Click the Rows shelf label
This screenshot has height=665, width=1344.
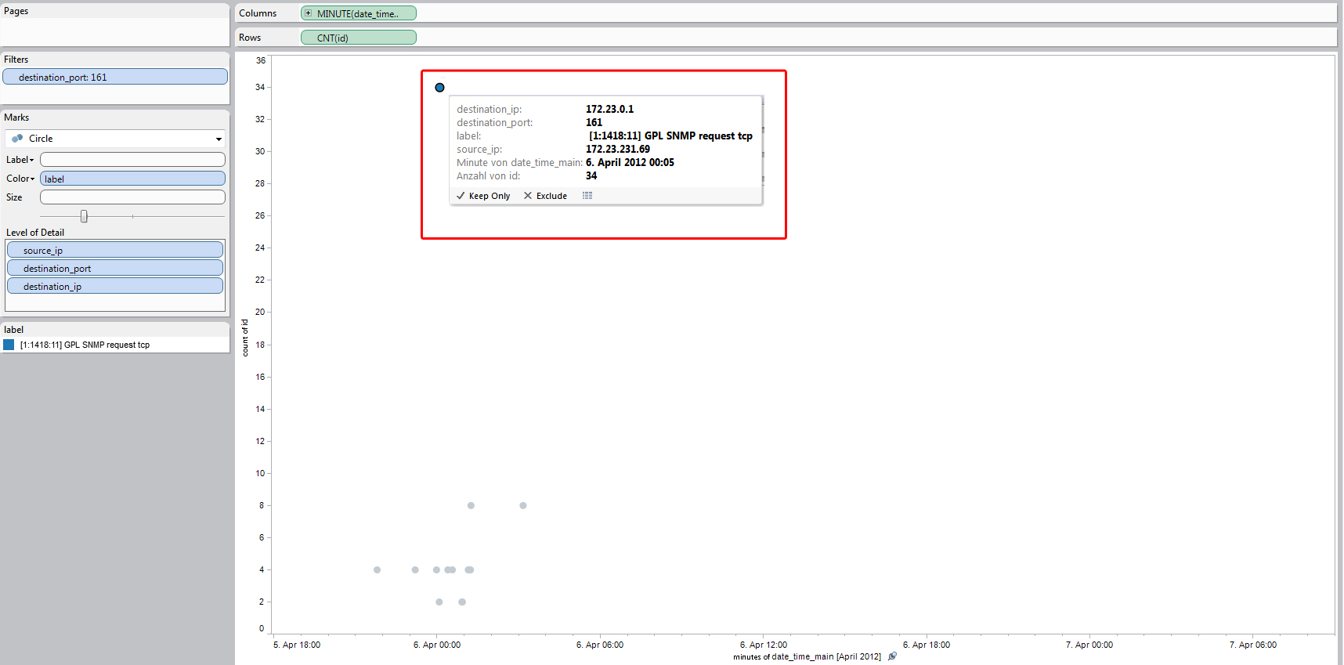[250, 38]
